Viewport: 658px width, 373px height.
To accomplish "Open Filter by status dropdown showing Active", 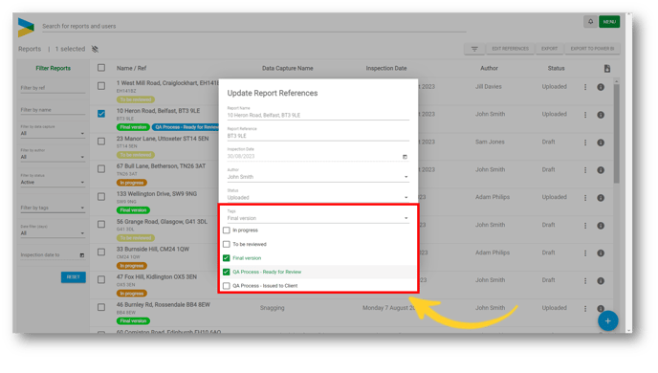I will (53, 180).
